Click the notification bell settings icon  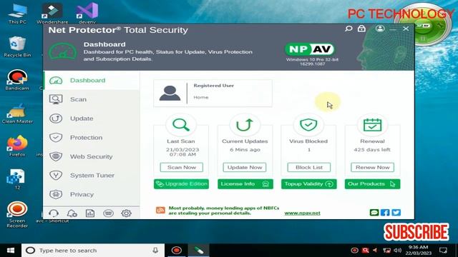click(72, 213)
